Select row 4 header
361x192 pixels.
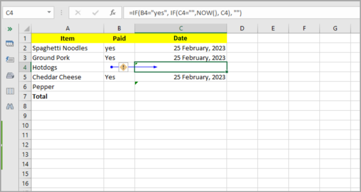tap(25, 67)
